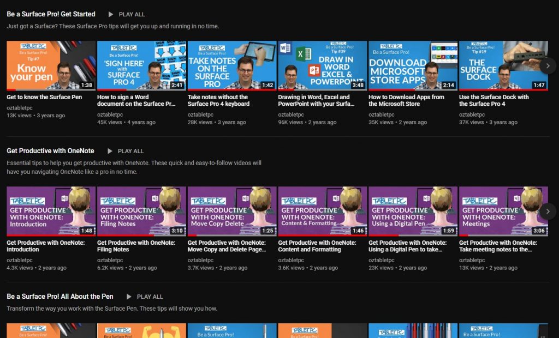Viewport: 559px width, 338px height.
Task: Open the OneNote 'Using a Digital Pen' thumbnail
Action: click(x=413, y=211)
